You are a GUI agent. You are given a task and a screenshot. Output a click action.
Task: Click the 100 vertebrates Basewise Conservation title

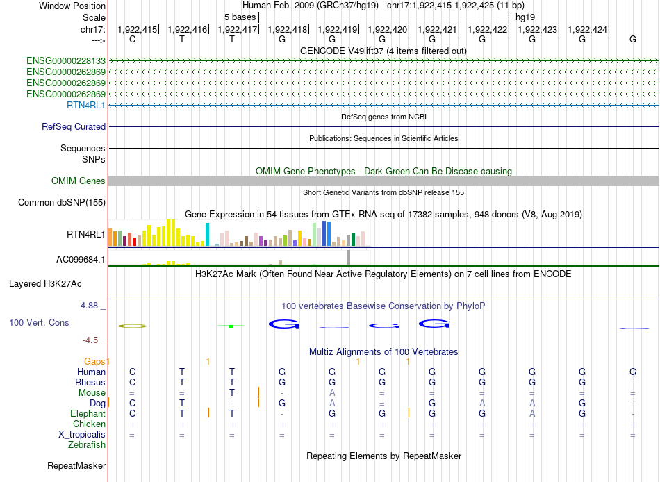[383, 306]
